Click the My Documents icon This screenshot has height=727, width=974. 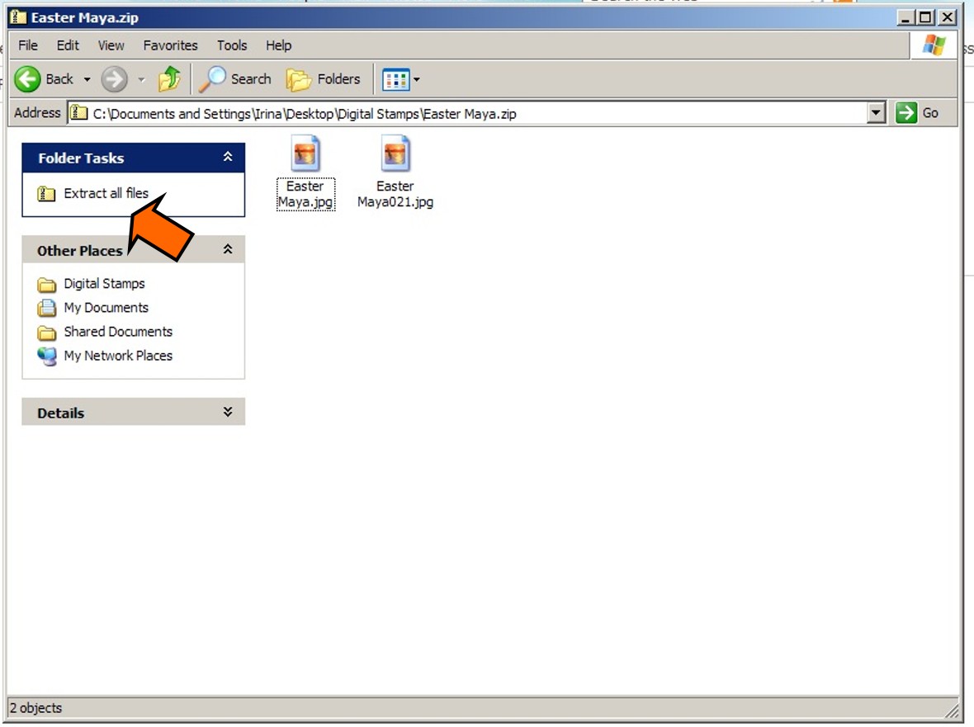46,308
